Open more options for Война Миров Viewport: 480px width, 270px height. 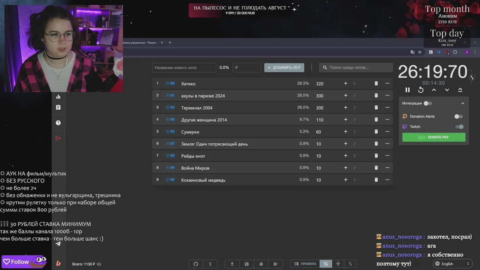coord(387,168)
